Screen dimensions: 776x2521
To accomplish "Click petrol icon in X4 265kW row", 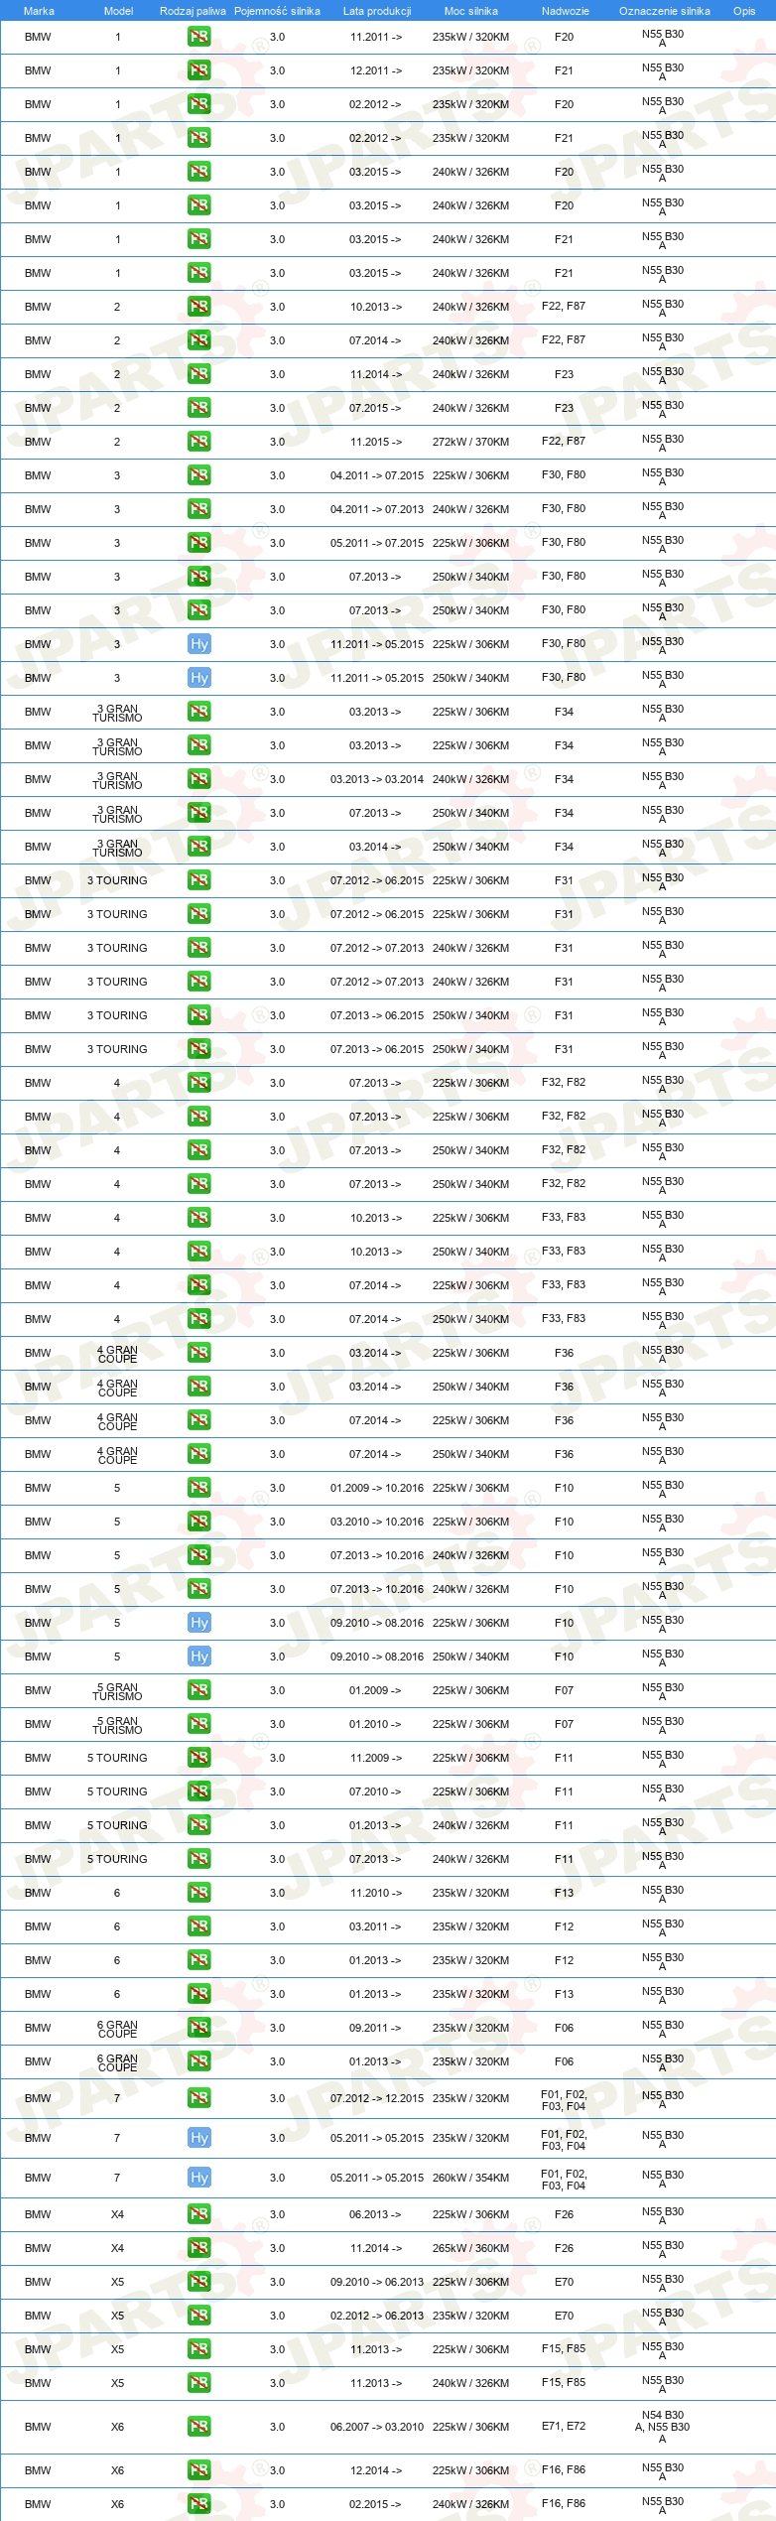I will pyautogui.click(x=198, y=2248).
